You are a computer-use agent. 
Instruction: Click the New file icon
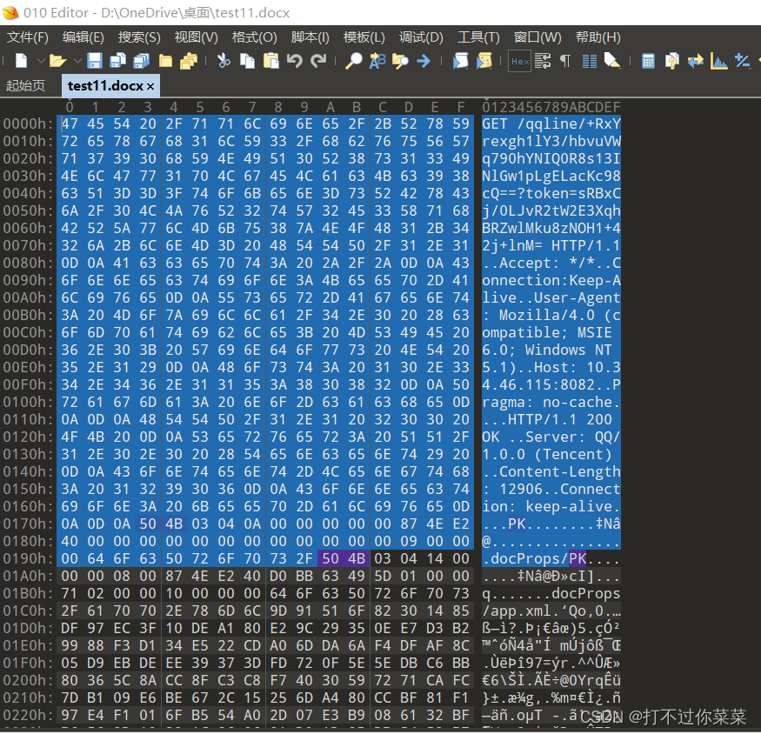click(22, 61)
